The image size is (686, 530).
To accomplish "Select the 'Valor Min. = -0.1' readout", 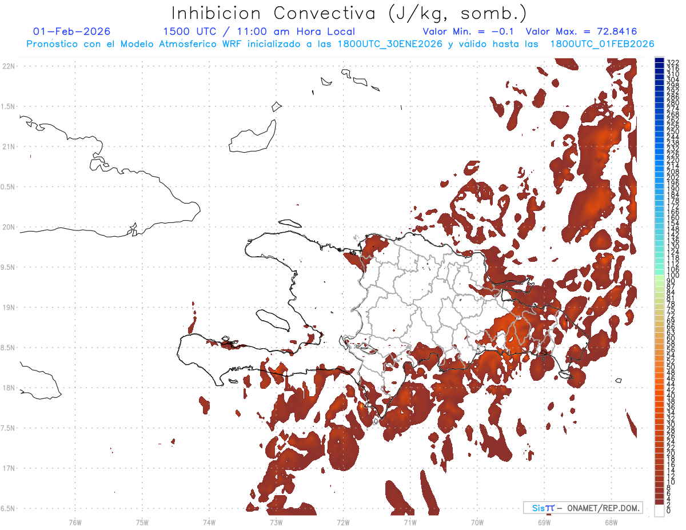I will click(x=469, y=31).
